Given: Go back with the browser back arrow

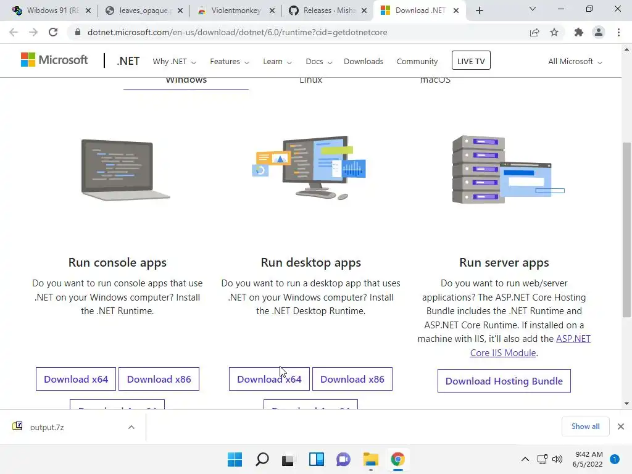Looking at the screenshot, I should (14, 32).
